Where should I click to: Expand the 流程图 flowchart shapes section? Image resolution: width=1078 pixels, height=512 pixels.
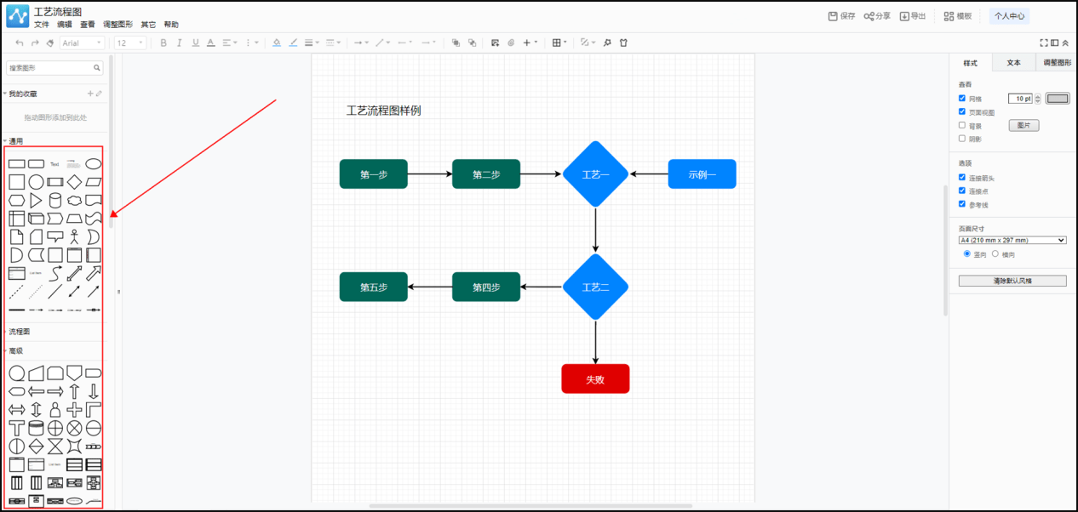[19, 332]
